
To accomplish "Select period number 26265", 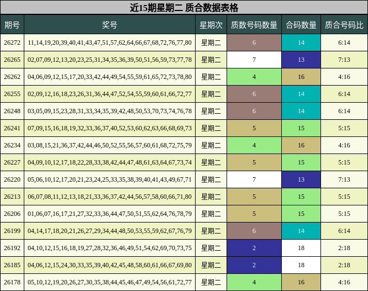I will click(x=12, y=60).
